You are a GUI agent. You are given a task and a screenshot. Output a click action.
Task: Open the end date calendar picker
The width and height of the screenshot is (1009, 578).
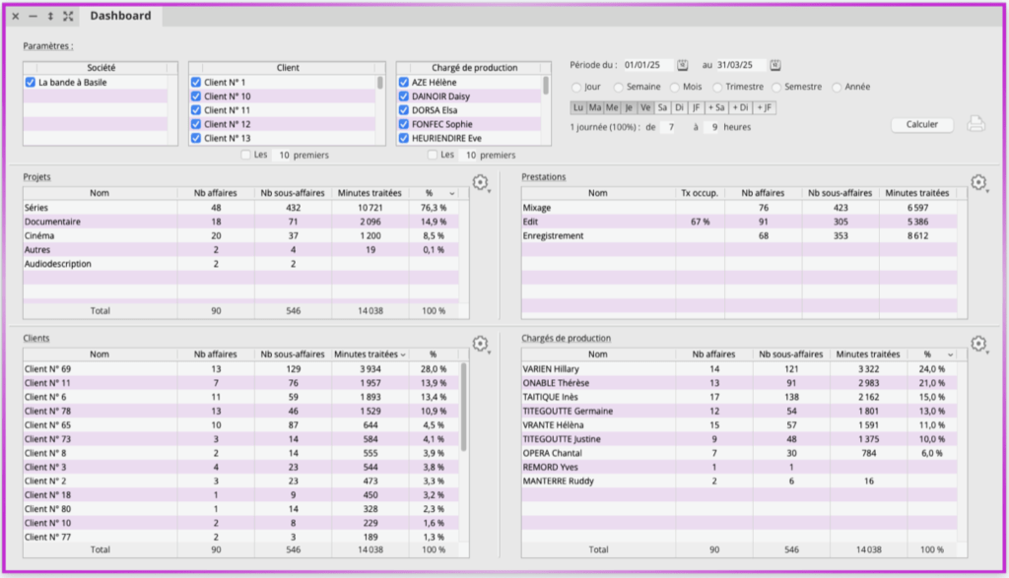point(775,65)
